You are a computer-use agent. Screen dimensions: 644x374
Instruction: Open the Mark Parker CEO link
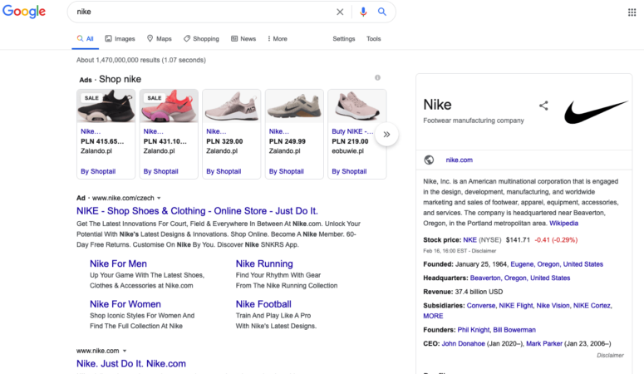click(x=544, y=343)
